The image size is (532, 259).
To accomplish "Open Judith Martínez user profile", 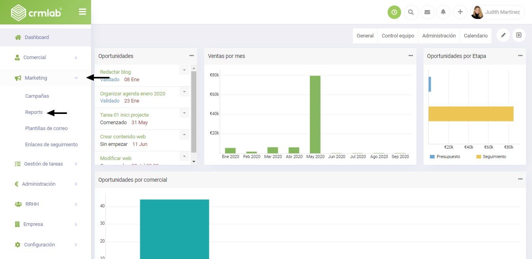I will pyautogui.click(x=497, y=12).
